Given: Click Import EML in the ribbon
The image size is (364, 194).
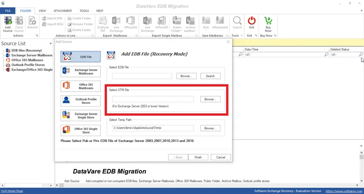Looking at the screenshot, I should (x=52, y=18).
